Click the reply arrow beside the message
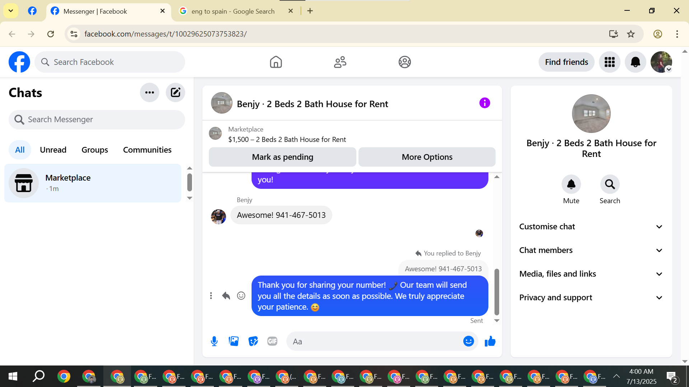This screenshot has height=387, width=689. pyautogui.click(x=226, y=296)
